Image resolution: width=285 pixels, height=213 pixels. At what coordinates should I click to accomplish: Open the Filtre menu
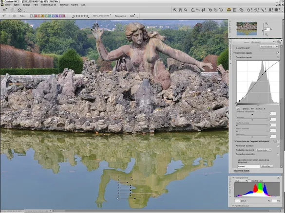point(36,5)
